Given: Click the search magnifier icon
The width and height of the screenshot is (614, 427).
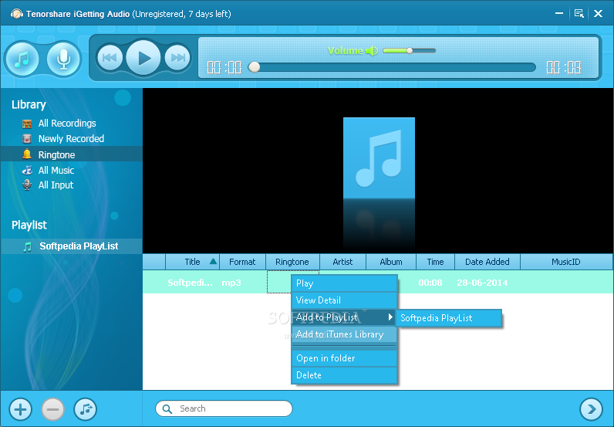Looking at the screenshot, I should 167,409.
